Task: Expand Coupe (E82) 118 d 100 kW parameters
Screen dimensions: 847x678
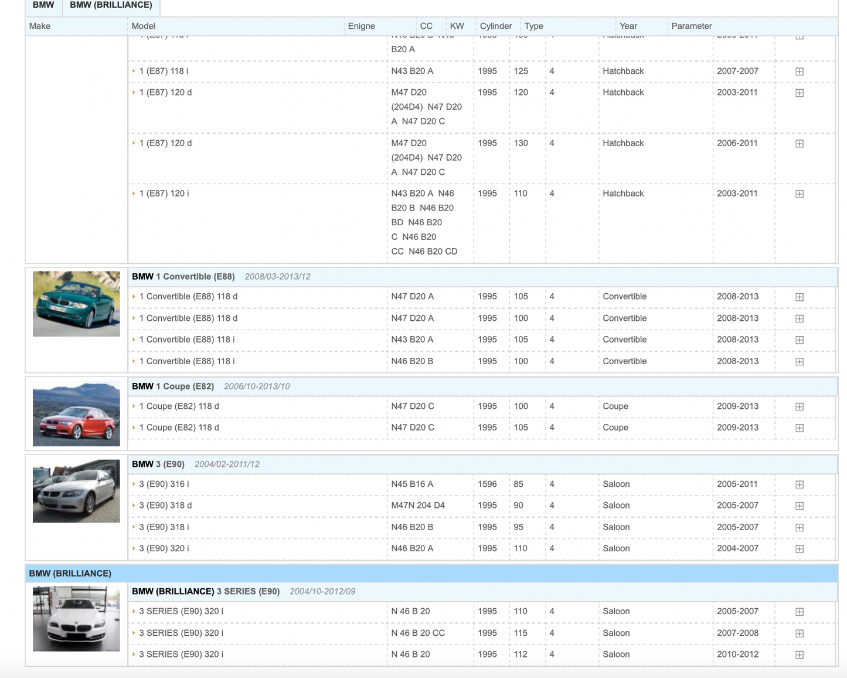Action: (799, 406)
